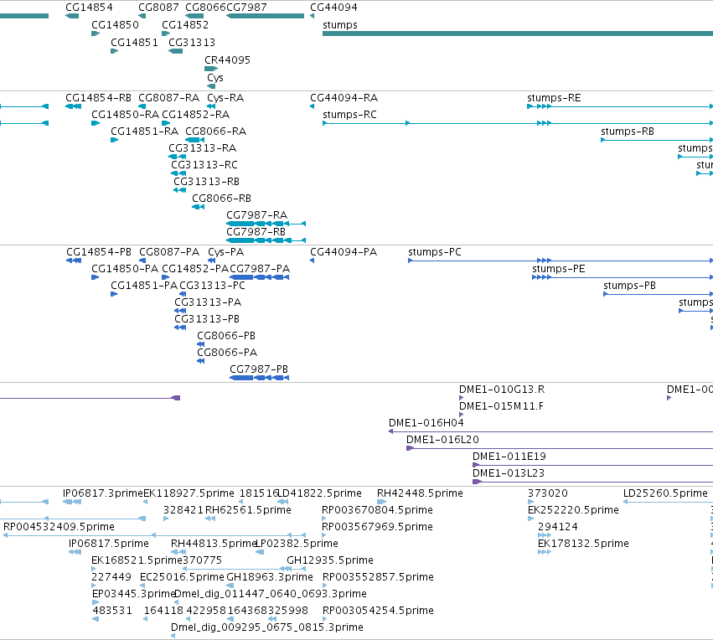The image size is (713, 640).
Task: Click the CG31313-RC transcript label
Action: point(204,165)
